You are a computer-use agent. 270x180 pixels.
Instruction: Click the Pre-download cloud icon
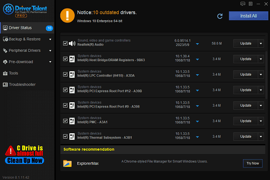5,62
